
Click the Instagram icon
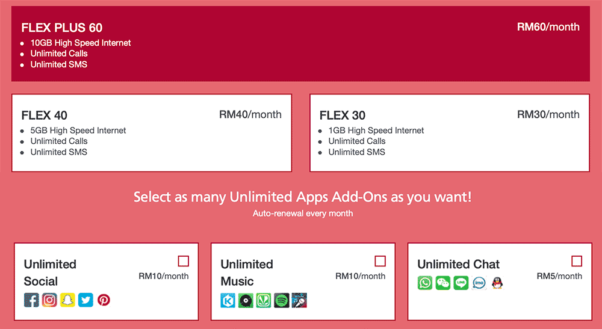(49, 300)
